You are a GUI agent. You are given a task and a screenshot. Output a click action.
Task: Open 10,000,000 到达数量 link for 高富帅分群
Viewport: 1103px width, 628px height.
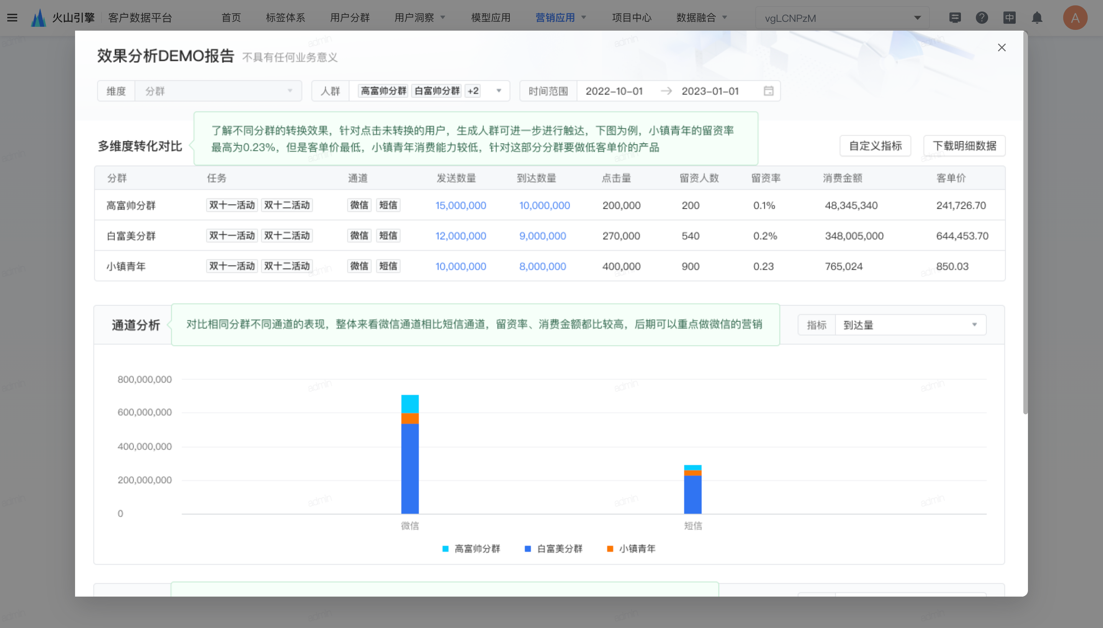coord(544,205)
